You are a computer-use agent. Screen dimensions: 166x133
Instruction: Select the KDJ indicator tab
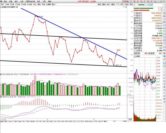(74, 121)
